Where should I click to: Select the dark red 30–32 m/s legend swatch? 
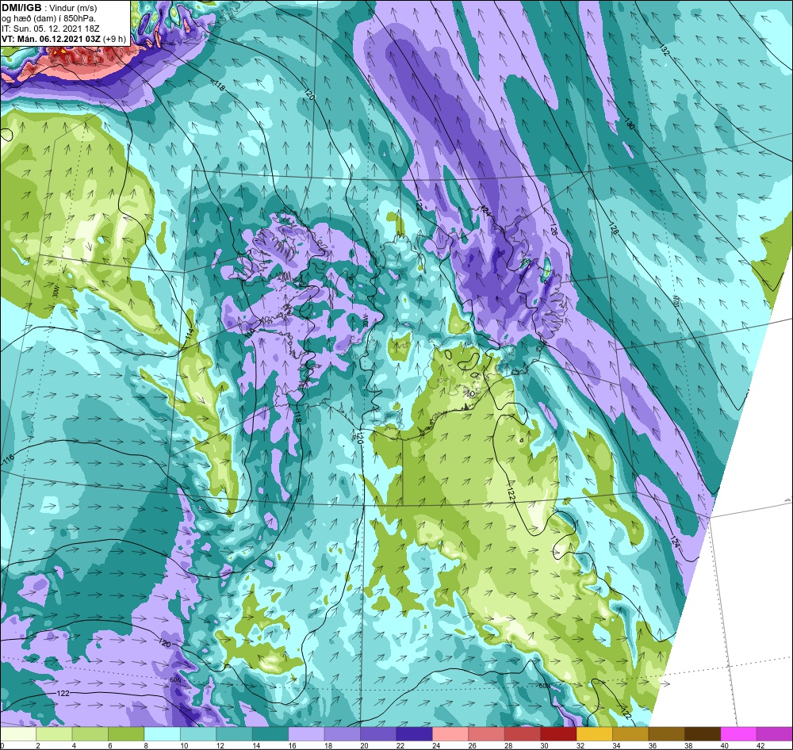(x=558, y=733)
